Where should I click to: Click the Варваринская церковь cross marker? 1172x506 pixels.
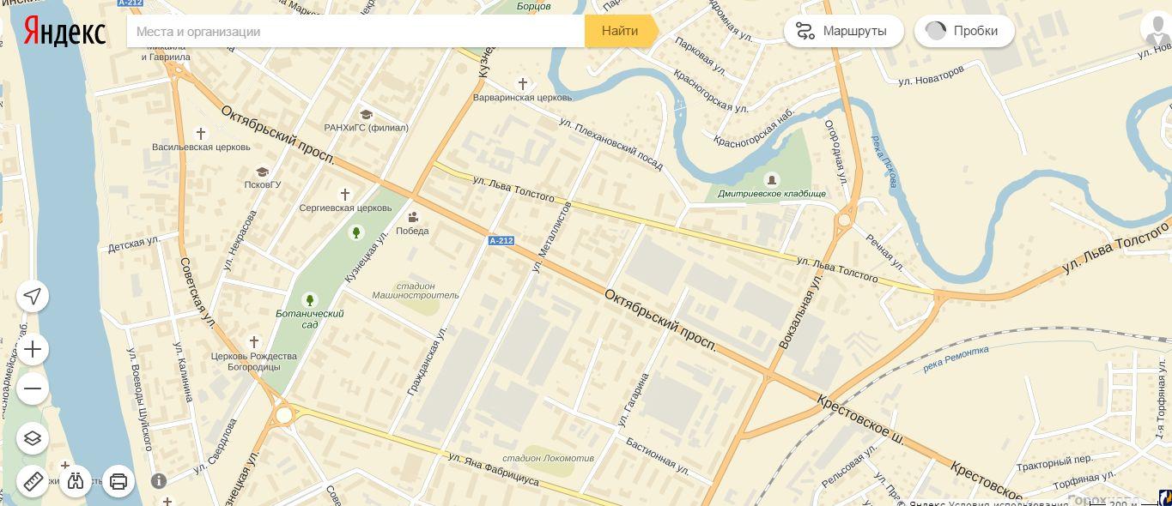(x=522, y=84)
